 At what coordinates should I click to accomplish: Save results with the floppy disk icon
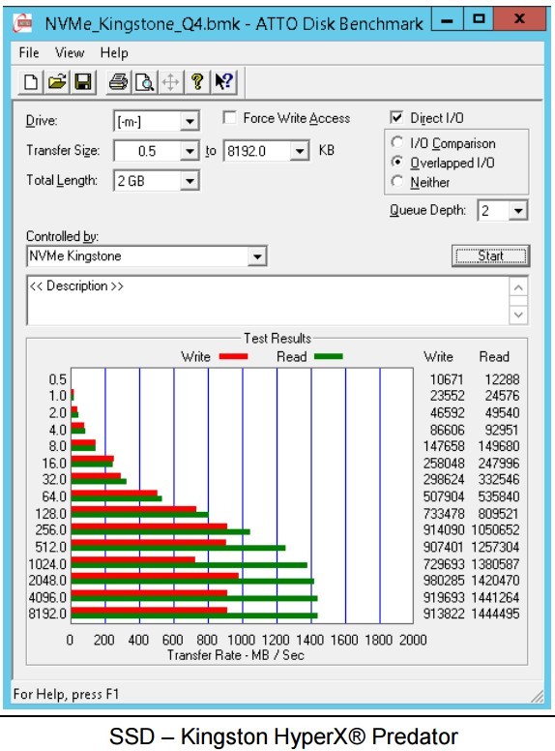coord(83,81)
